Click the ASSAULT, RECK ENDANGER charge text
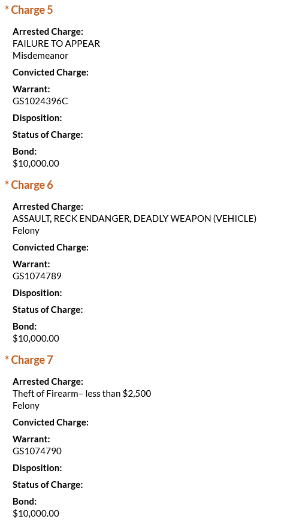This screenshot has height=525, width=287. click(135, 219)
